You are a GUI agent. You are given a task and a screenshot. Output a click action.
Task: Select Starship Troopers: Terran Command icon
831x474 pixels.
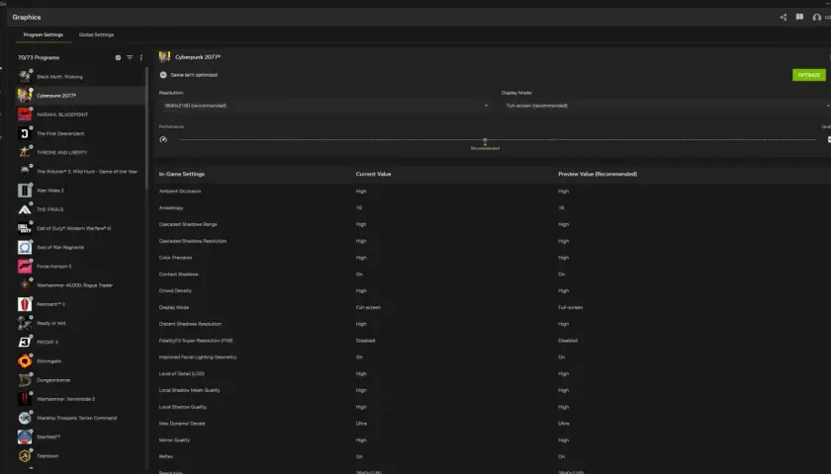[25, 418]
